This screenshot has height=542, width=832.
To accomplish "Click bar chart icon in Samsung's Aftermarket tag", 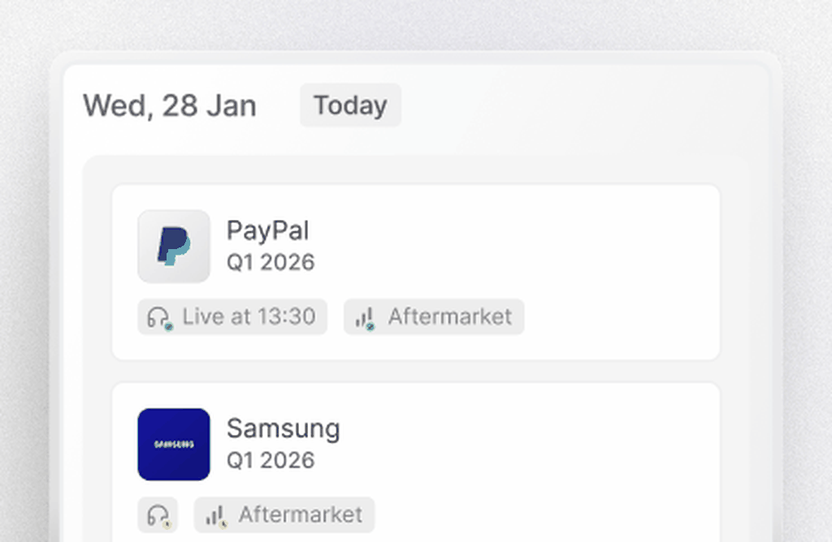I will point(214,514).
